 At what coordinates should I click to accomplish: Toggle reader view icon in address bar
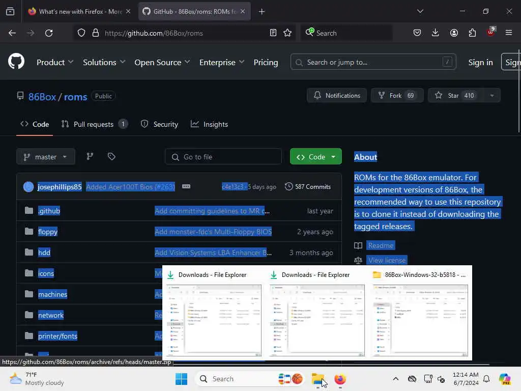(x=273, y=33)
